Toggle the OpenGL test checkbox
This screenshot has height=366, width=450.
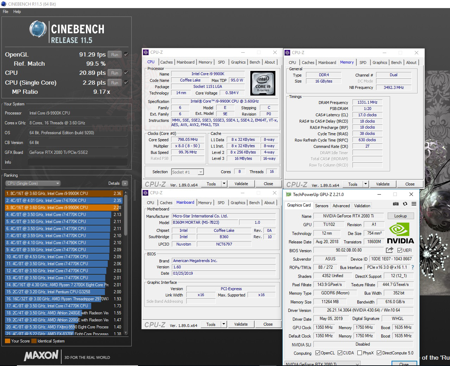(126, 54)
